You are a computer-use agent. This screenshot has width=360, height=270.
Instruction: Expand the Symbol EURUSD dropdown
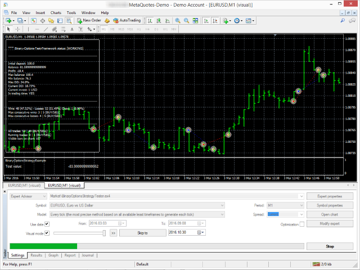(x=222, y=205)
